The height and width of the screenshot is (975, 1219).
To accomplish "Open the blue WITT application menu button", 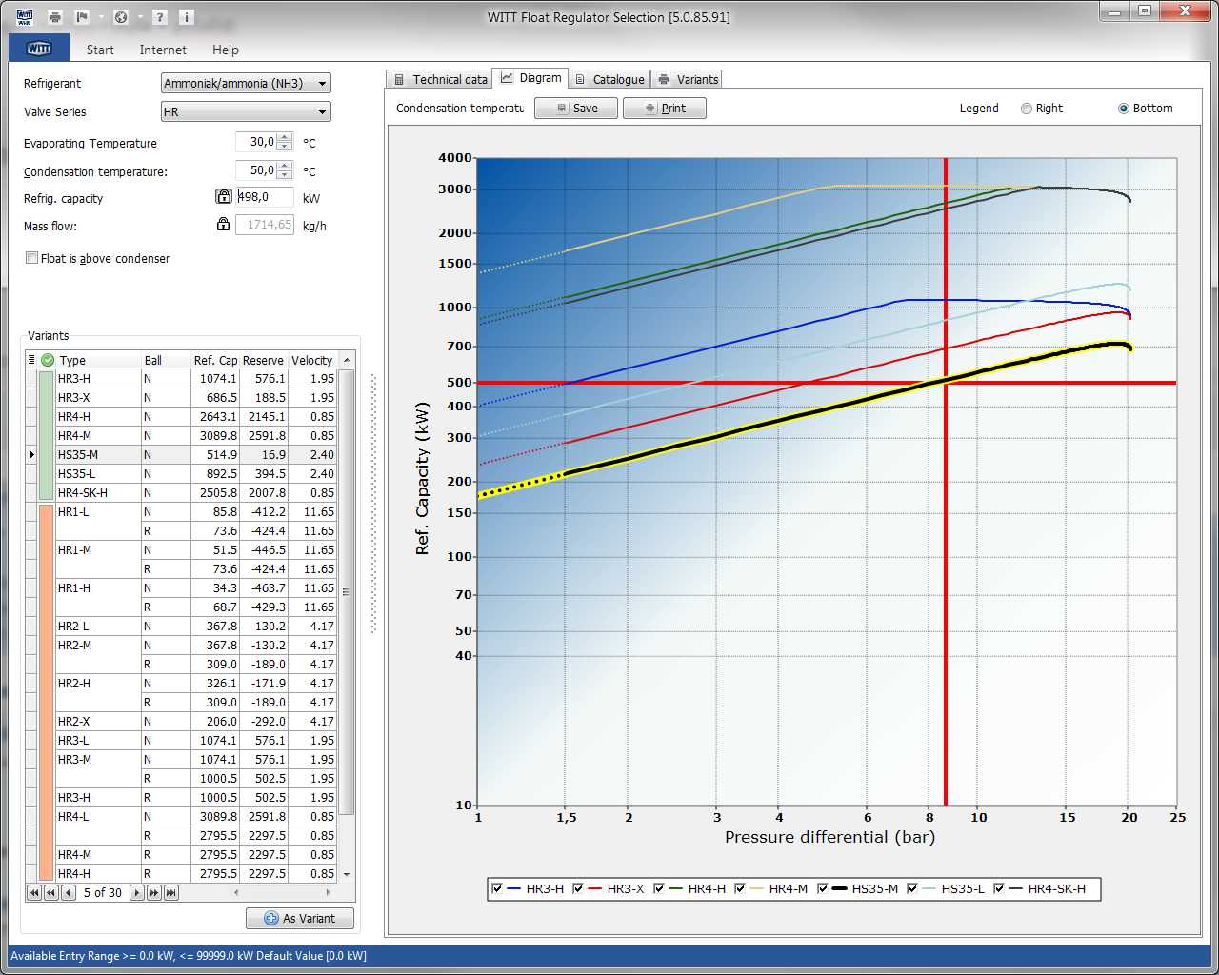I will pyautogui.click(x=39, y=49).
